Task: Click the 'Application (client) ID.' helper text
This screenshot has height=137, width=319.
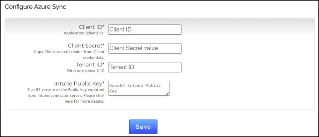Action: pyautogui.click(x=84, y=33)
